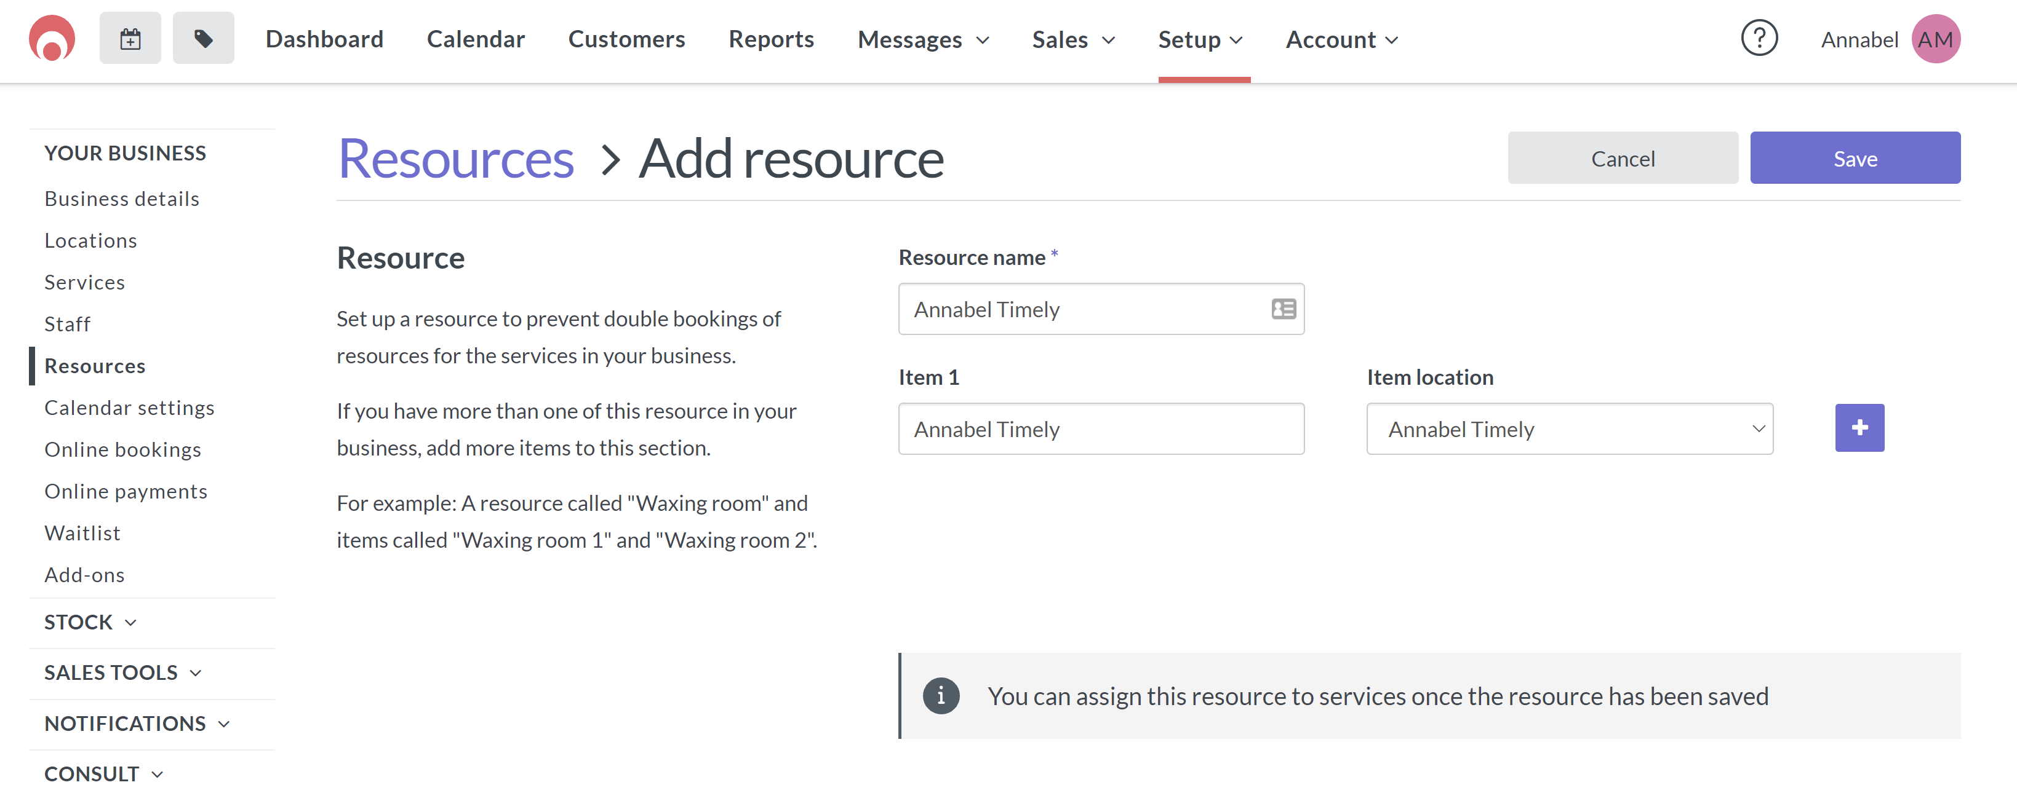Expand the CONSULT sidebar section
2017x785 pixels.
click(103, 773)
